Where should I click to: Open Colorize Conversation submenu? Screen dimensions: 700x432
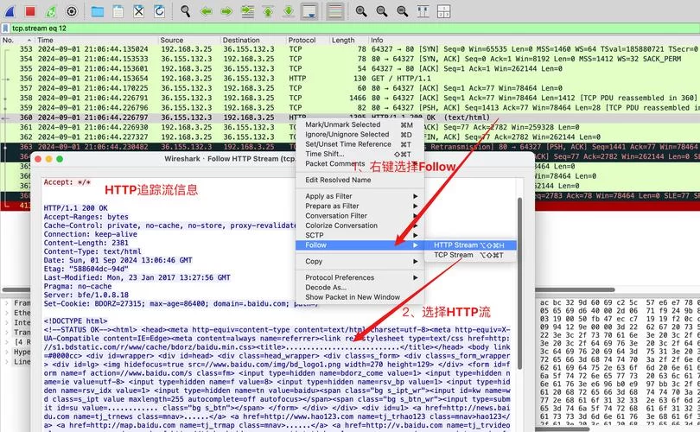click(x=360, y=226)
